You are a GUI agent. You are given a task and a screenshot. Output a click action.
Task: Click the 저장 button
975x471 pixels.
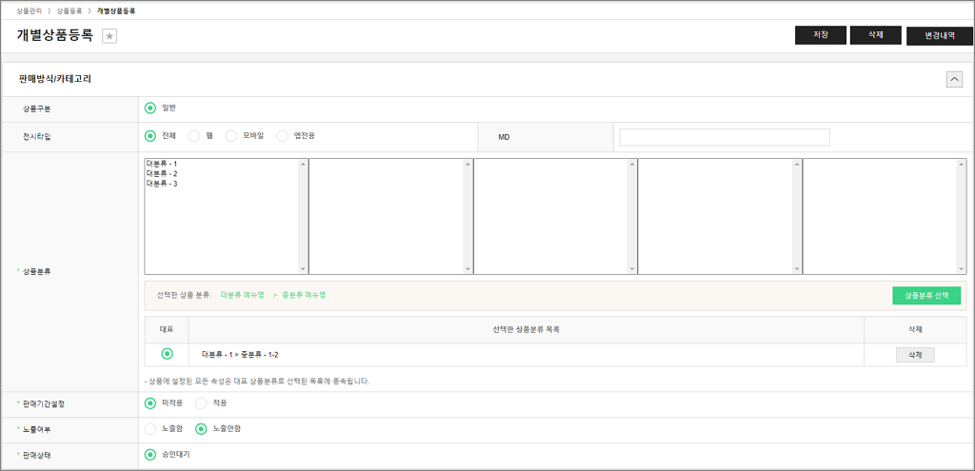[x=820, y=35]
